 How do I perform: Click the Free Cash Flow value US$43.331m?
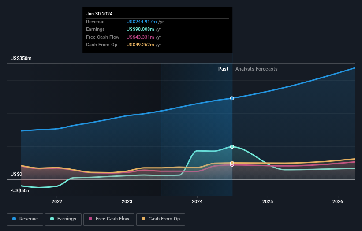pyautogui.click(x=140, y=37)
